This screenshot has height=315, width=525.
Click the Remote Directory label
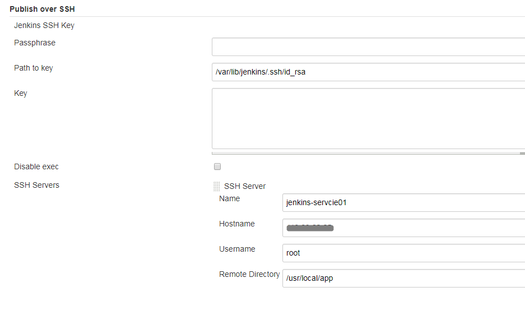pyautogui.click(x=249, y=274)
